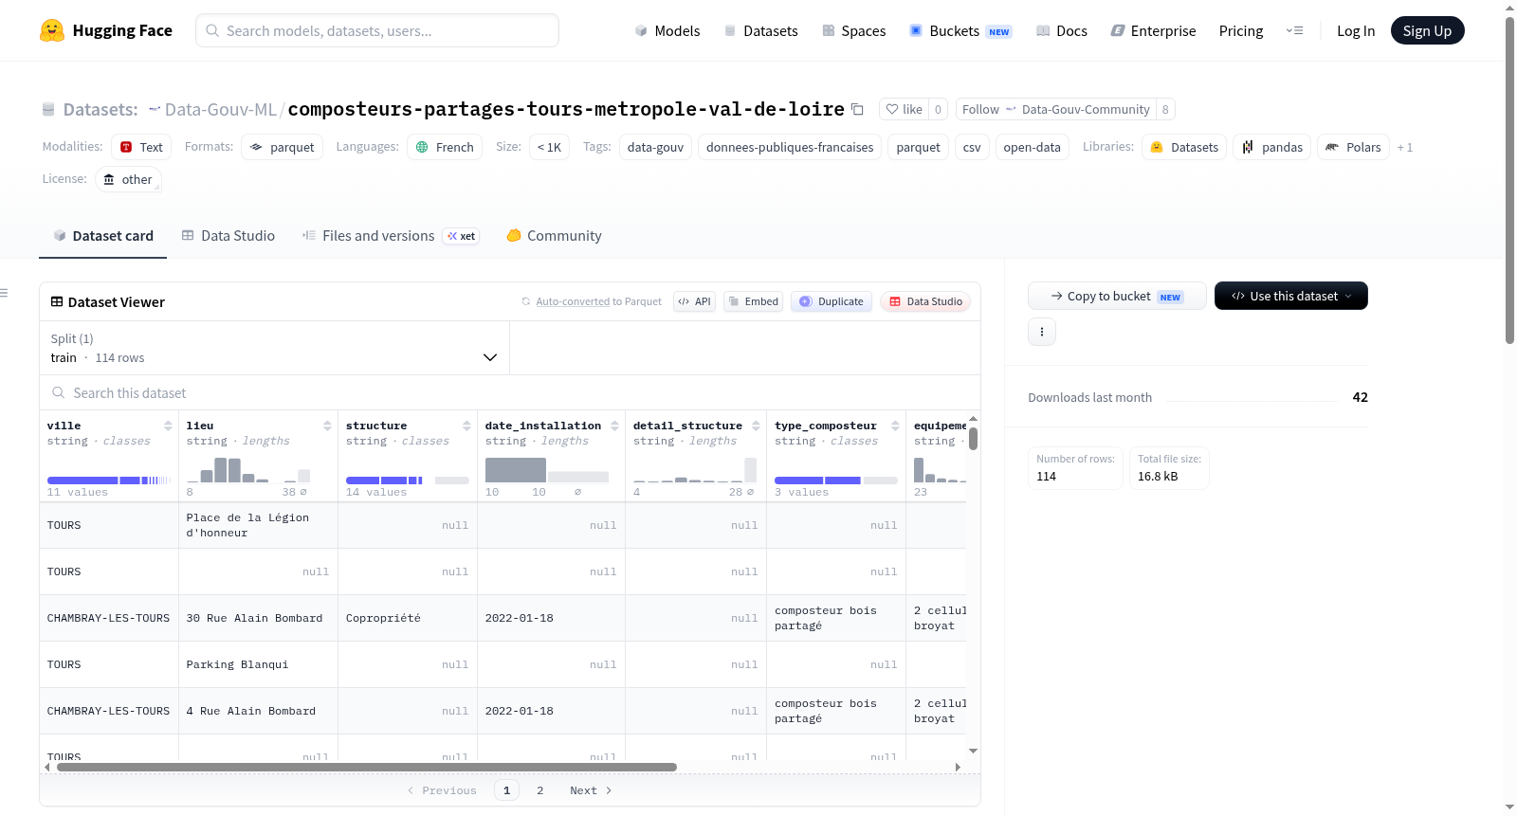The image size is (1517, 816).
Task: Copy the dataset name to clipboard
Action: [857, 109]
